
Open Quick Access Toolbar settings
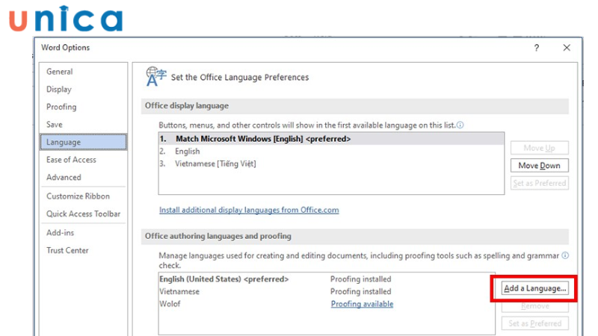tap(83, 214)
